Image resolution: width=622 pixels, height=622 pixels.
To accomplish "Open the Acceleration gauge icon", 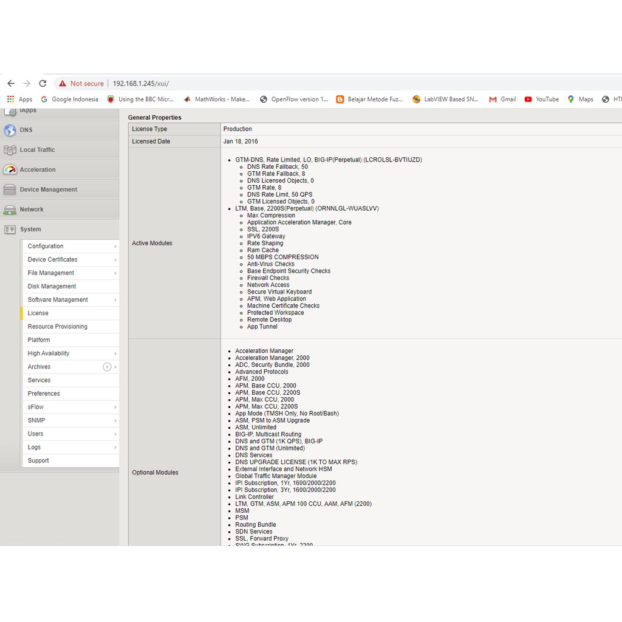I will [10, 170].
